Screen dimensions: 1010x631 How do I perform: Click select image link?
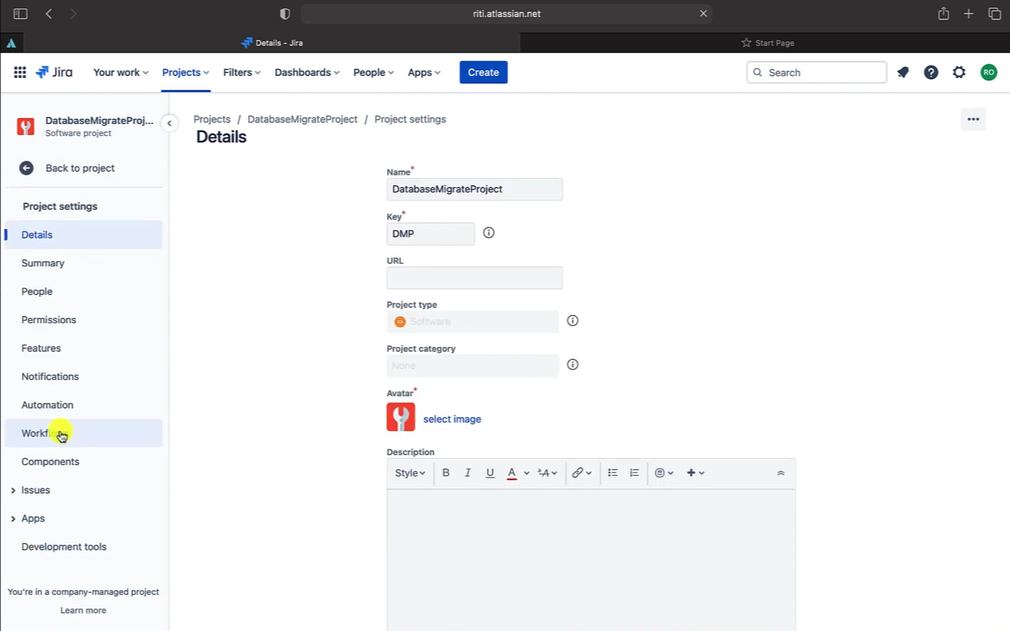tap(452, 419)
